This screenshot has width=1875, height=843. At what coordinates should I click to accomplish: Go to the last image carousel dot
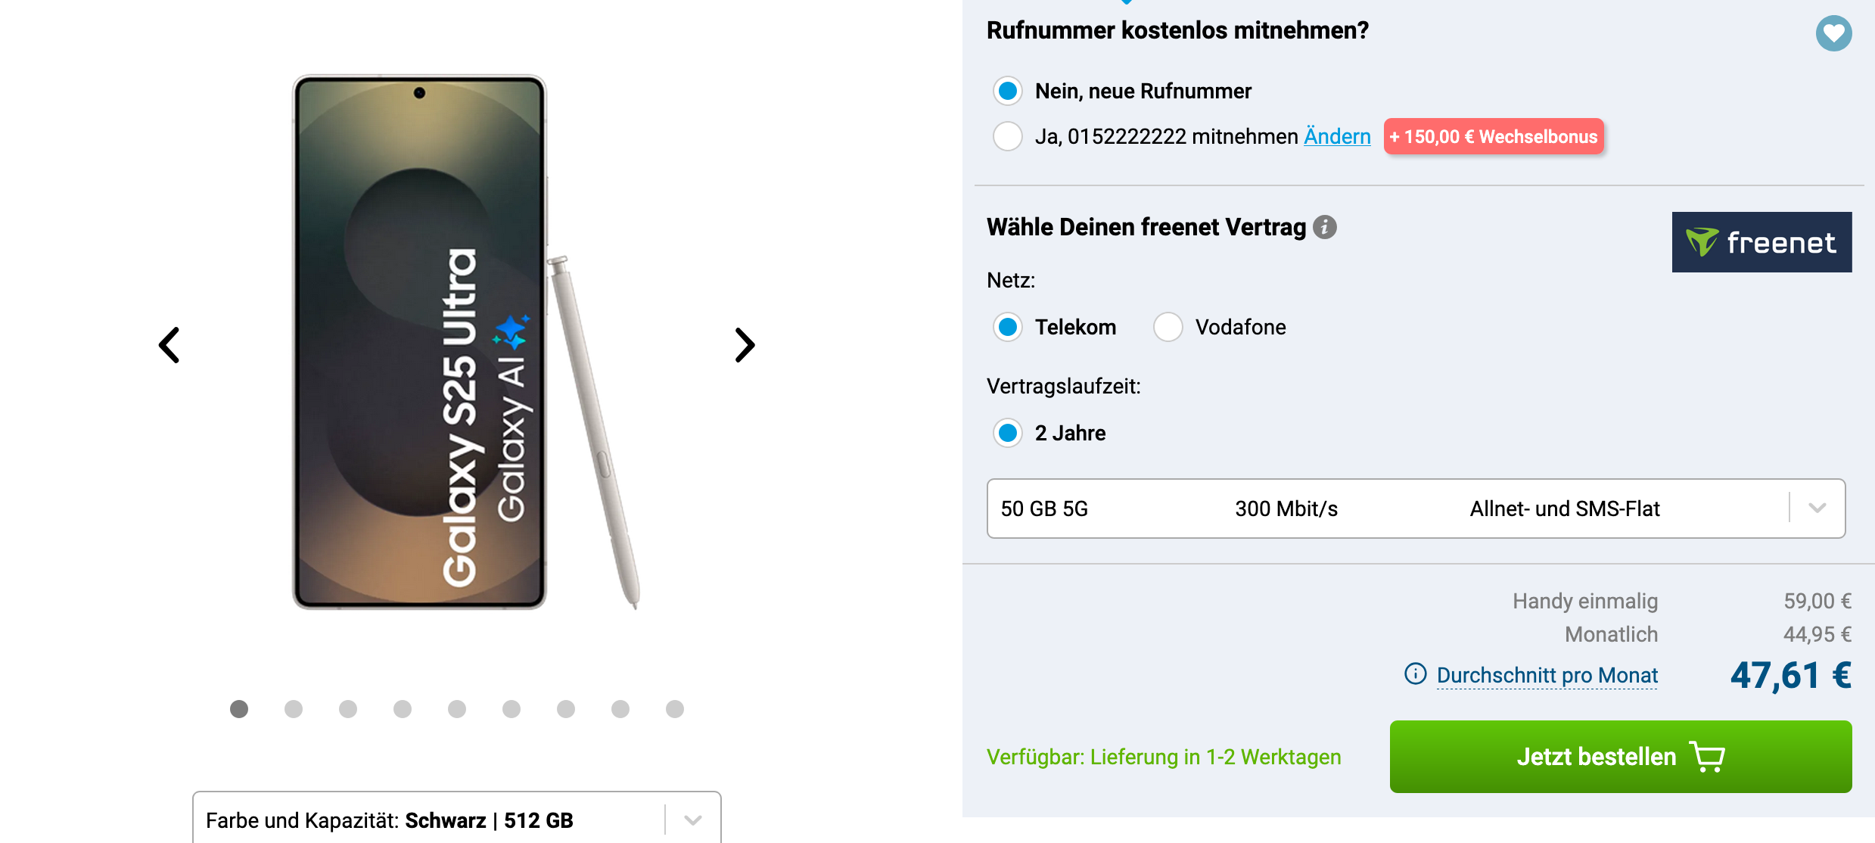click(675, 709)
